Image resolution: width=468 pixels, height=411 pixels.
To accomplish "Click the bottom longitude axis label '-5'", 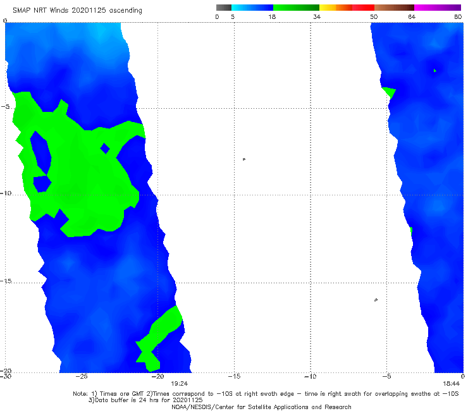I will (386, 377).
